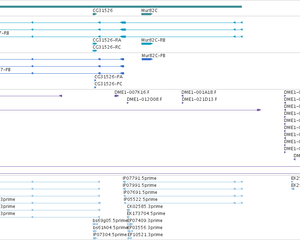Screen dimensions: 300x240
Task: Click the CG31526-RC transcript arrow glyph
Action: point(95,51)
